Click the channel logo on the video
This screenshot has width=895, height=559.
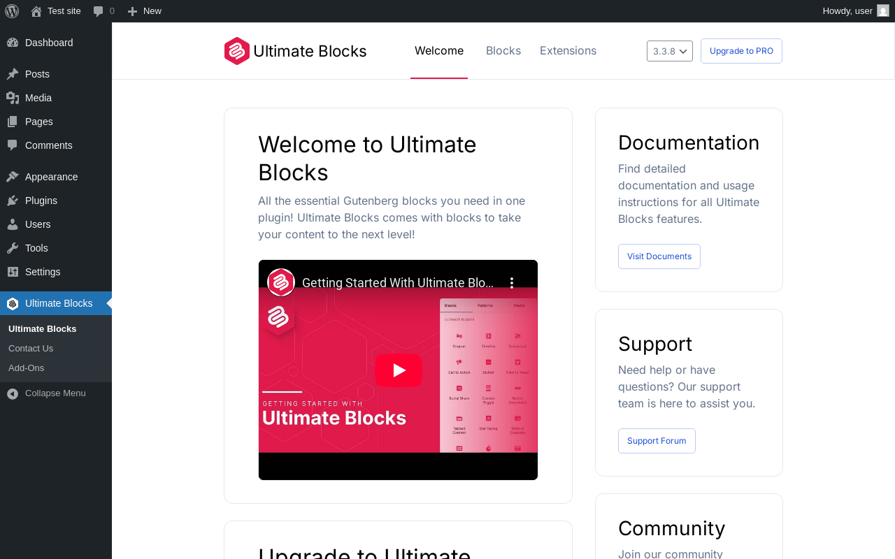coord(281,282)
